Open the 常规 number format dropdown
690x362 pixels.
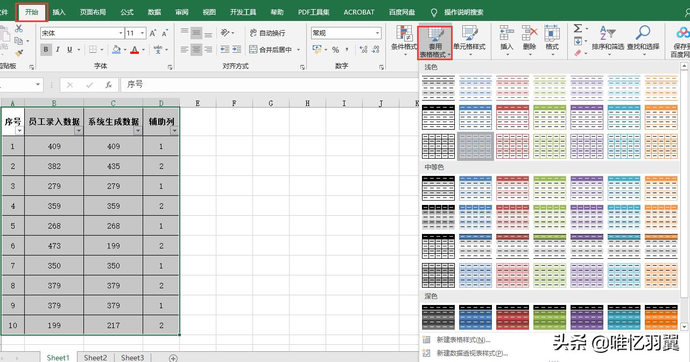(378, 33)
